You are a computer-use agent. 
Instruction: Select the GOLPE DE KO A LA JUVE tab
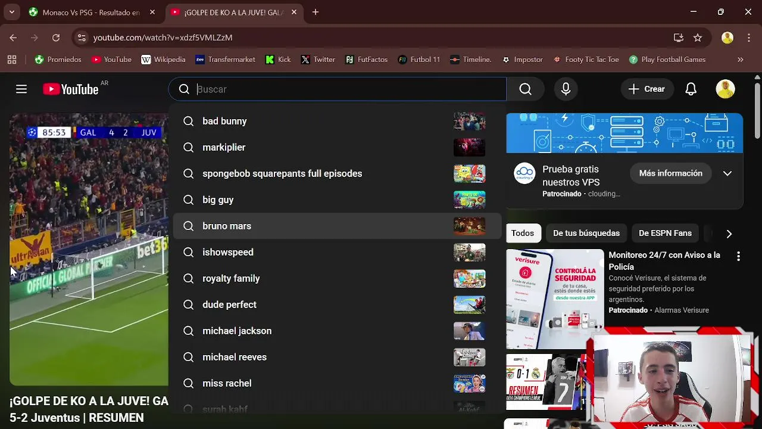click(x=233, y=12)
